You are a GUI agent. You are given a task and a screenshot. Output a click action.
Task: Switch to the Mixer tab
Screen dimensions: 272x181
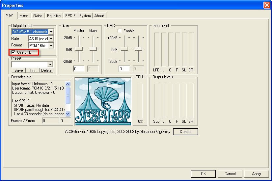tap(24, 16)
